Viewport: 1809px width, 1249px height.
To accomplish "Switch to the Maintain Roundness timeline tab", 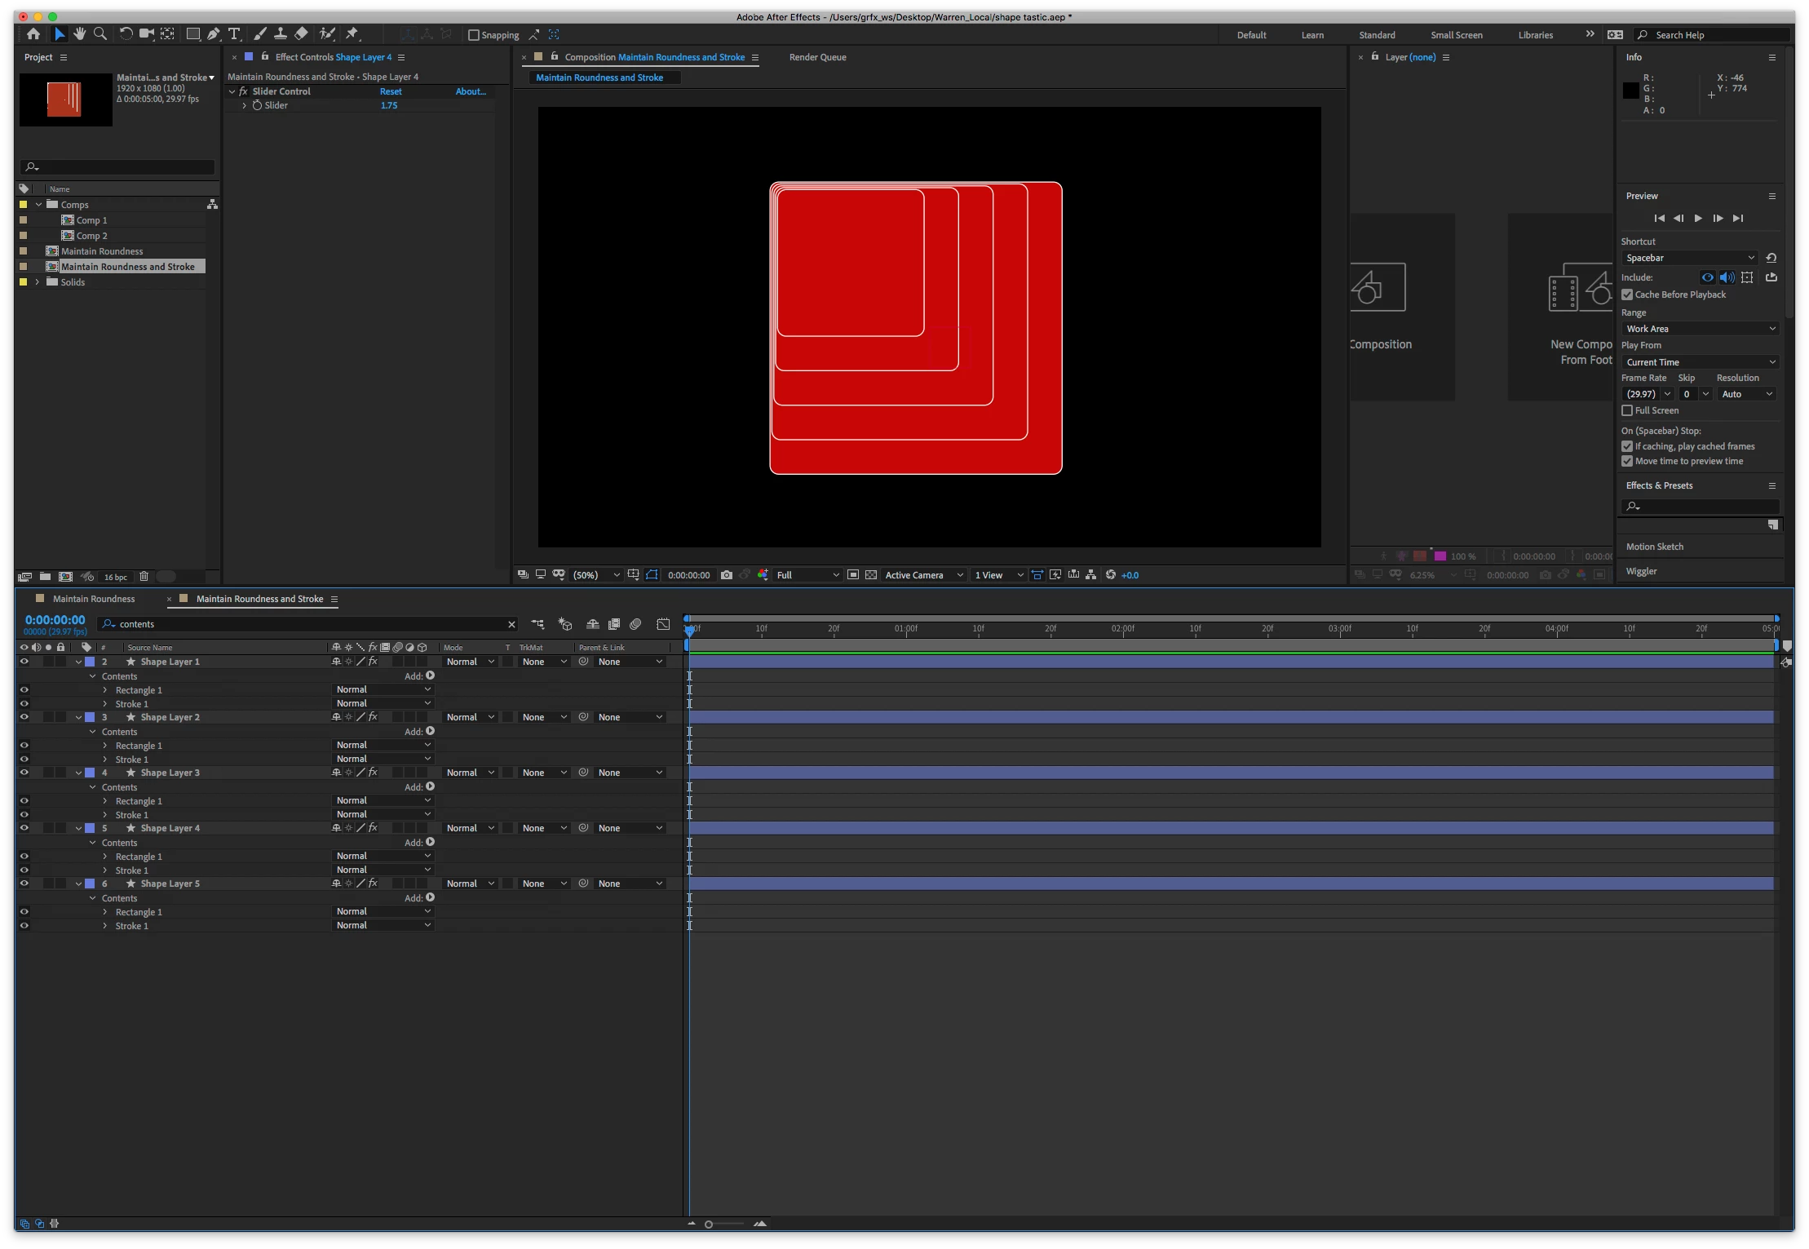I will coord(94,599).
